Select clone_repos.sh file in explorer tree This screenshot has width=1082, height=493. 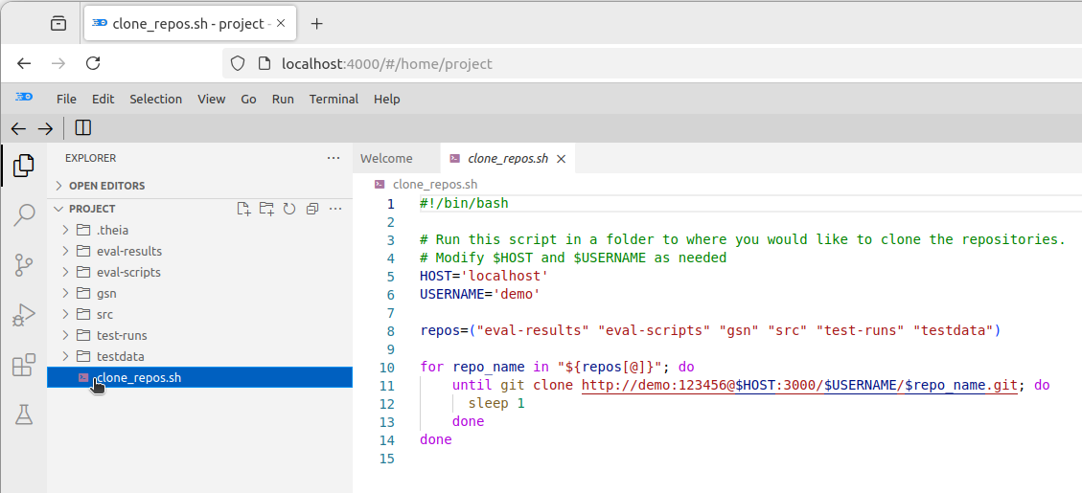click(199, 377)
